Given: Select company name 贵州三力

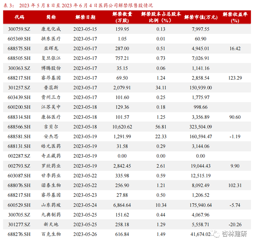Looking at the screenshot, I should [x=51, y=97].
